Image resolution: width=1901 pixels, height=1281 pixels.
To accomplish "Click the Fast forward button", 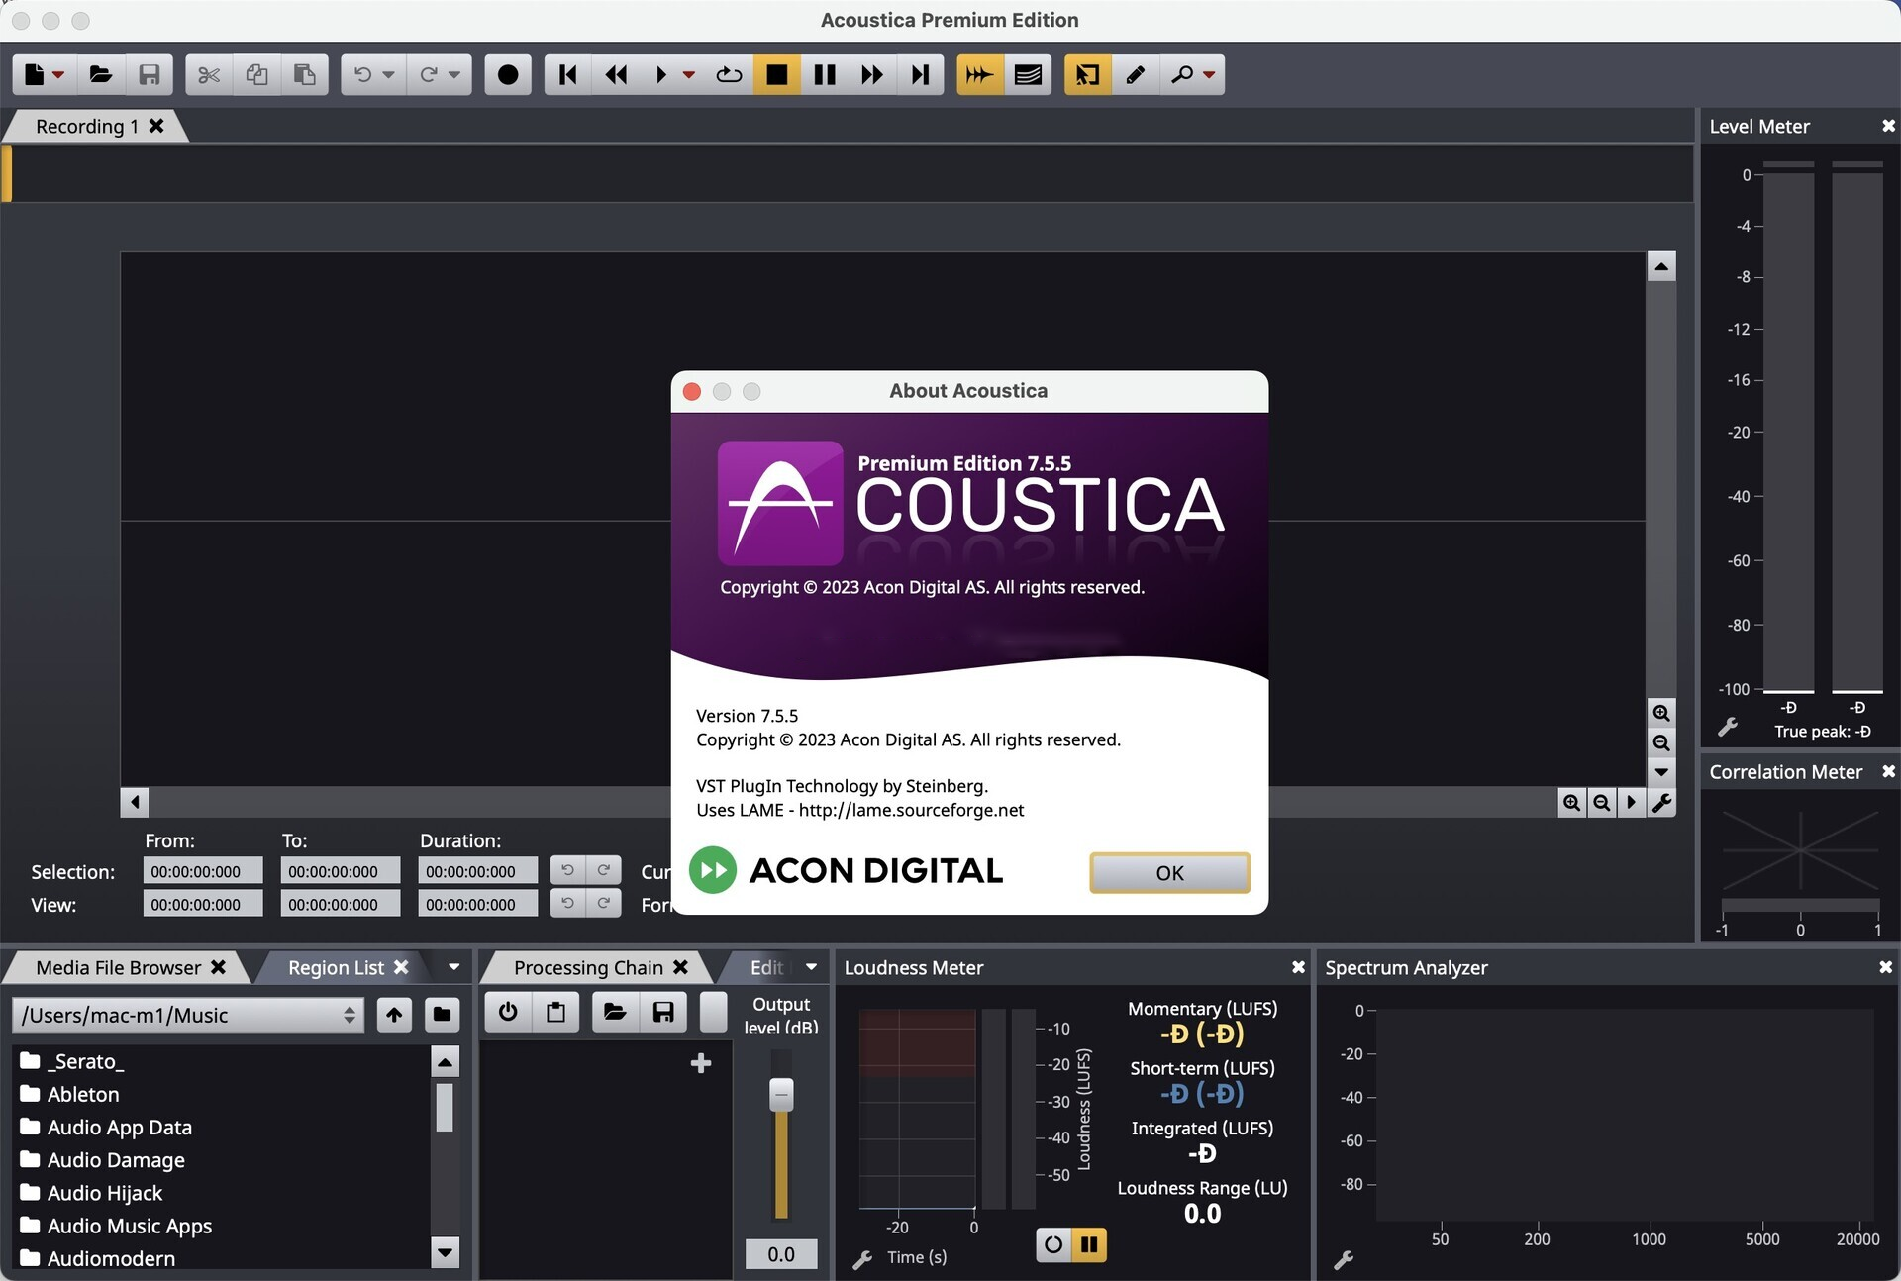I will pyautogui.click(x=872, y=74).
